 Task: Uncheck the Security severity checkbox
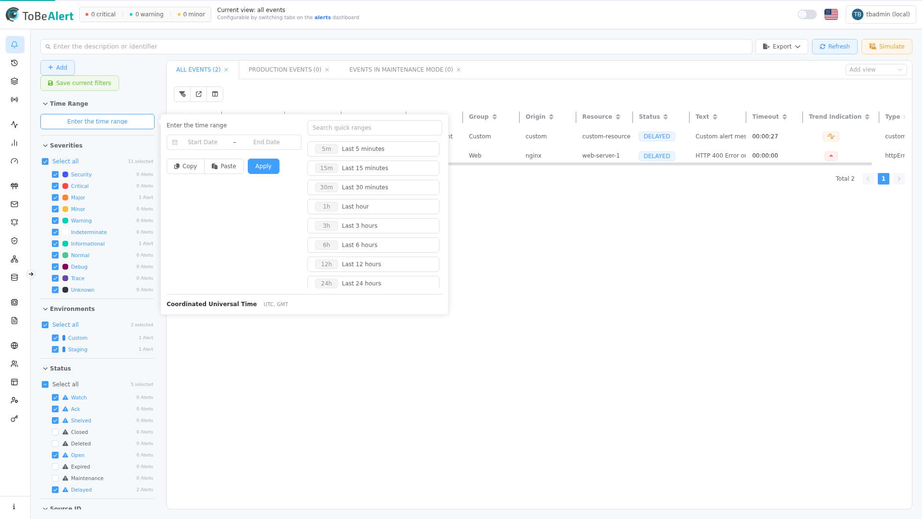55,174
